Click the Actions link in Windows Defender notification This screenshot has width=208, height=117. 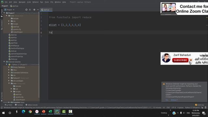pyautogui.click(x=174, y=100)
